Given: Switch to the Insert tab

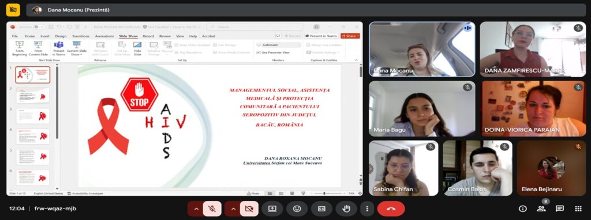Looking at the screenshot, I should tap(45, 36).
